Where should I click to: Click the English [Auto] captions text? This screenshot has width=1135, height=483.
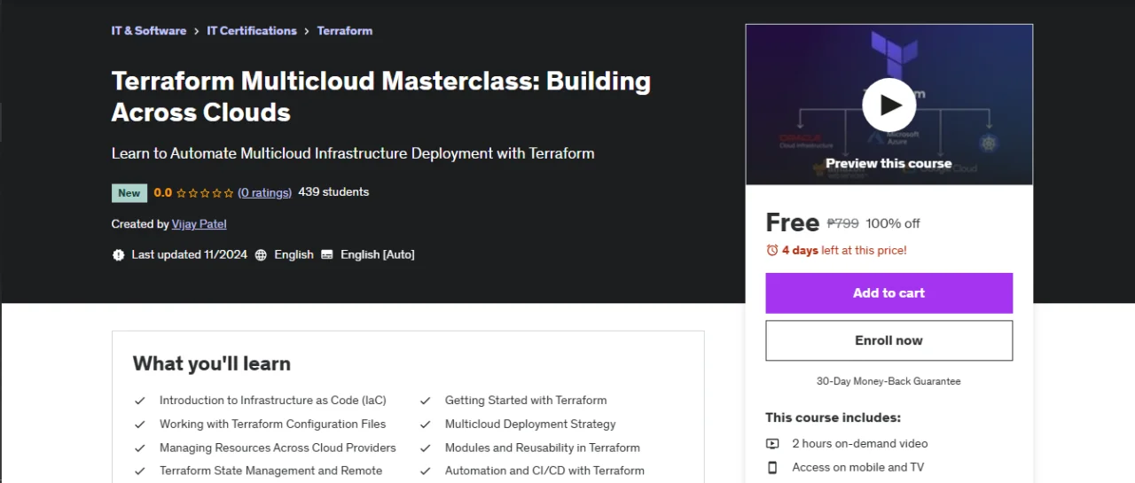(x=377, y=254)
